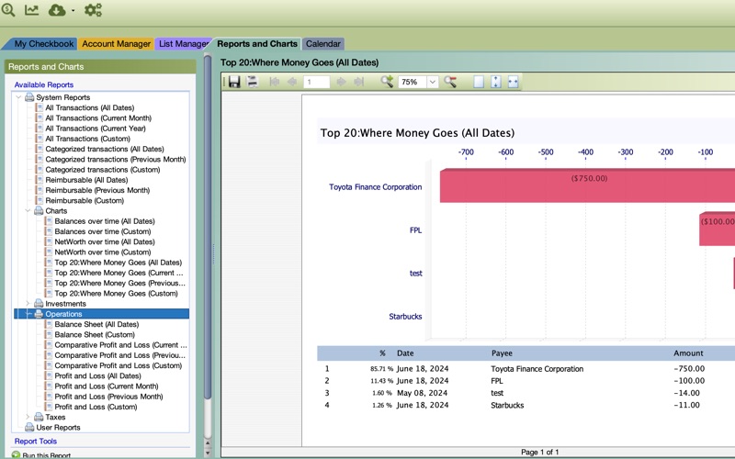Screen dimensions: 735x459
Task: Open Balance Sheet (All Dates) report
Action: coord(96,324)
